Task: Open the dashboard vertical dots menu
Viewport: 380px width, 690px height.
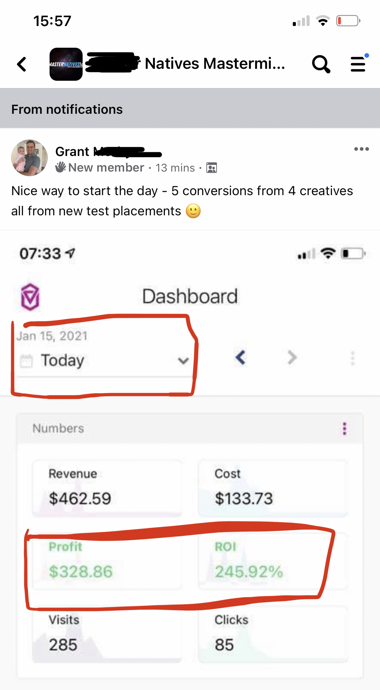Action: 352,358
